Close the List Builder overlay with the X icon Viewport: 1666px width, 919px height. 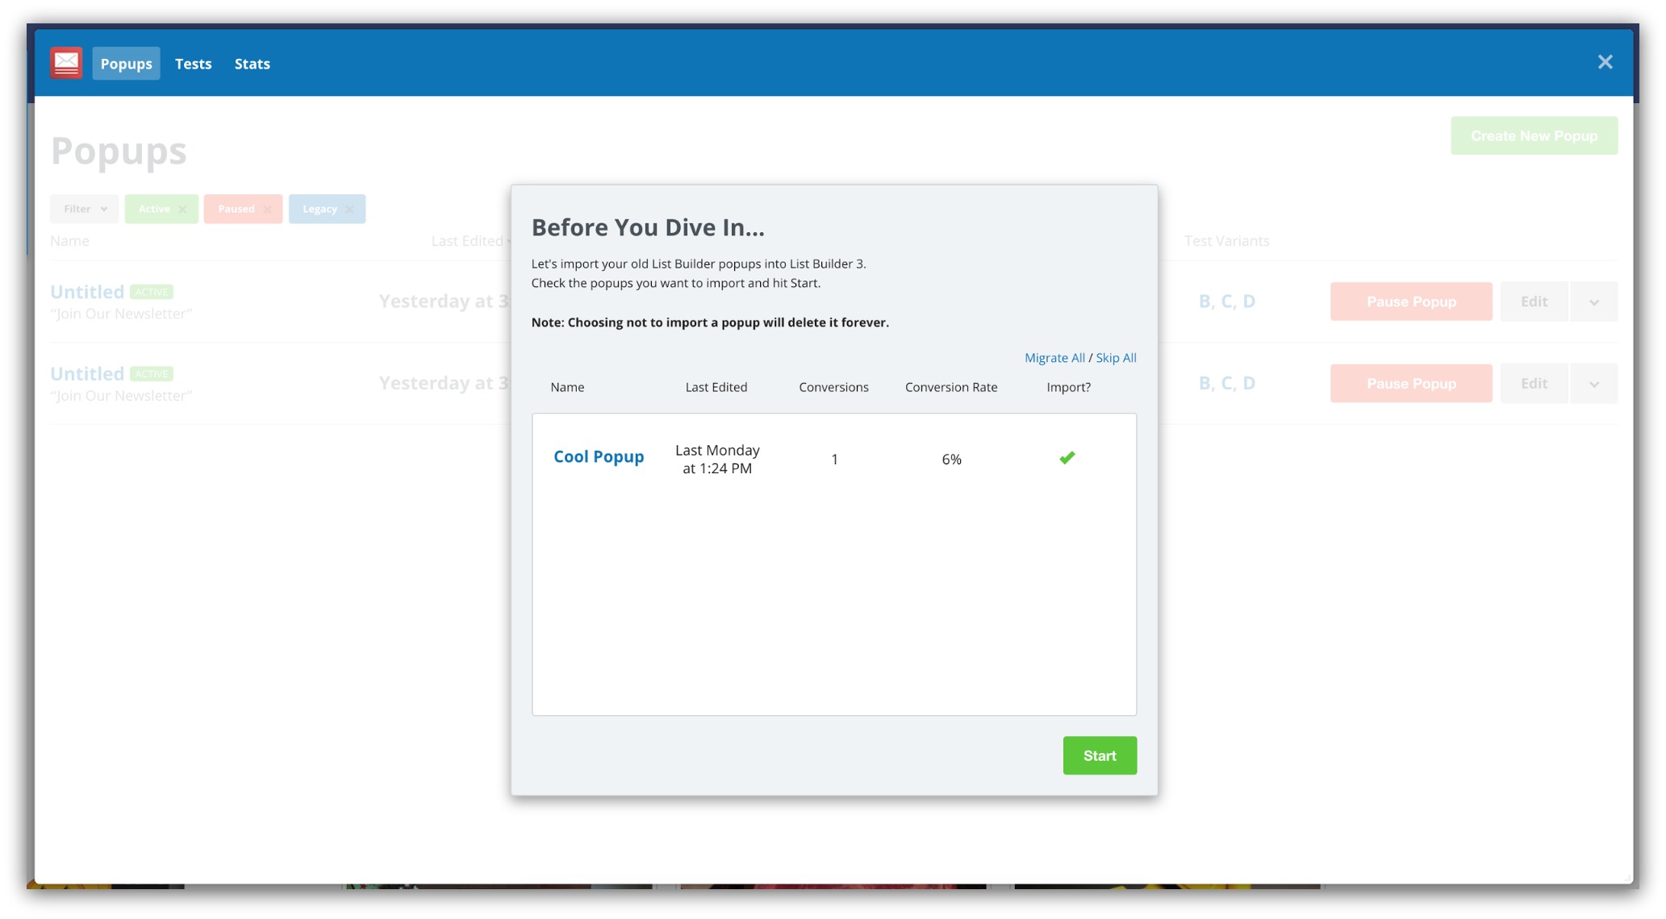1605,62
